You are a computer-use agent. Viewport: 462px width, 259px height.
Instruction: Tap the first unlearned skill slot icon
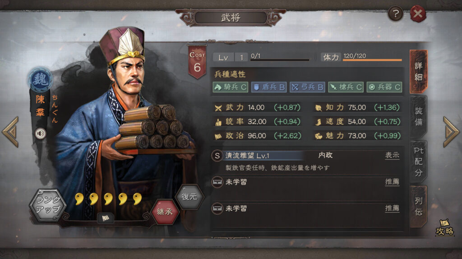pos(217,182)
